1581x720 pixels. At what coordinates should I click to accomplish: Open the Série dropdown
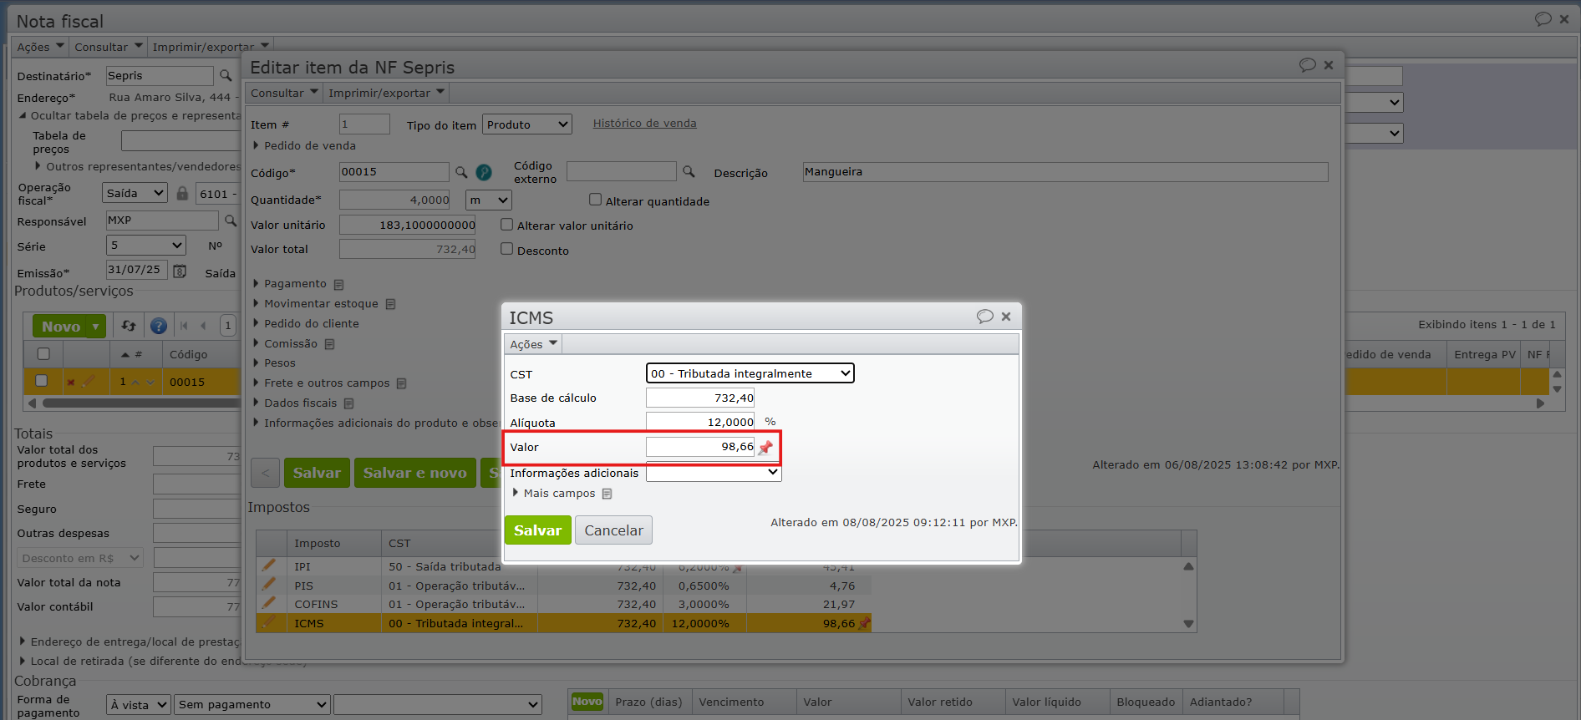146,246
